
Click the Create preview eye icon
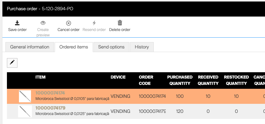point(43,23)
